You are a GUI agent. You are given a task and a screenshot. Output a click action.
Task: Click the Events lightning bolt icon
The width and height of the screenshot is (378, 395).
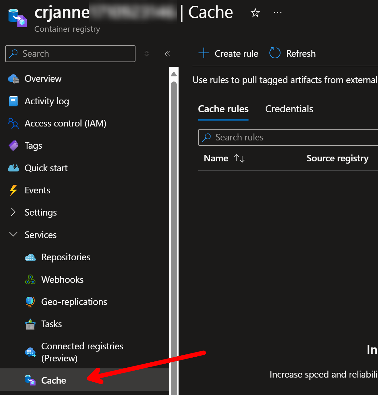click(13, 190)
